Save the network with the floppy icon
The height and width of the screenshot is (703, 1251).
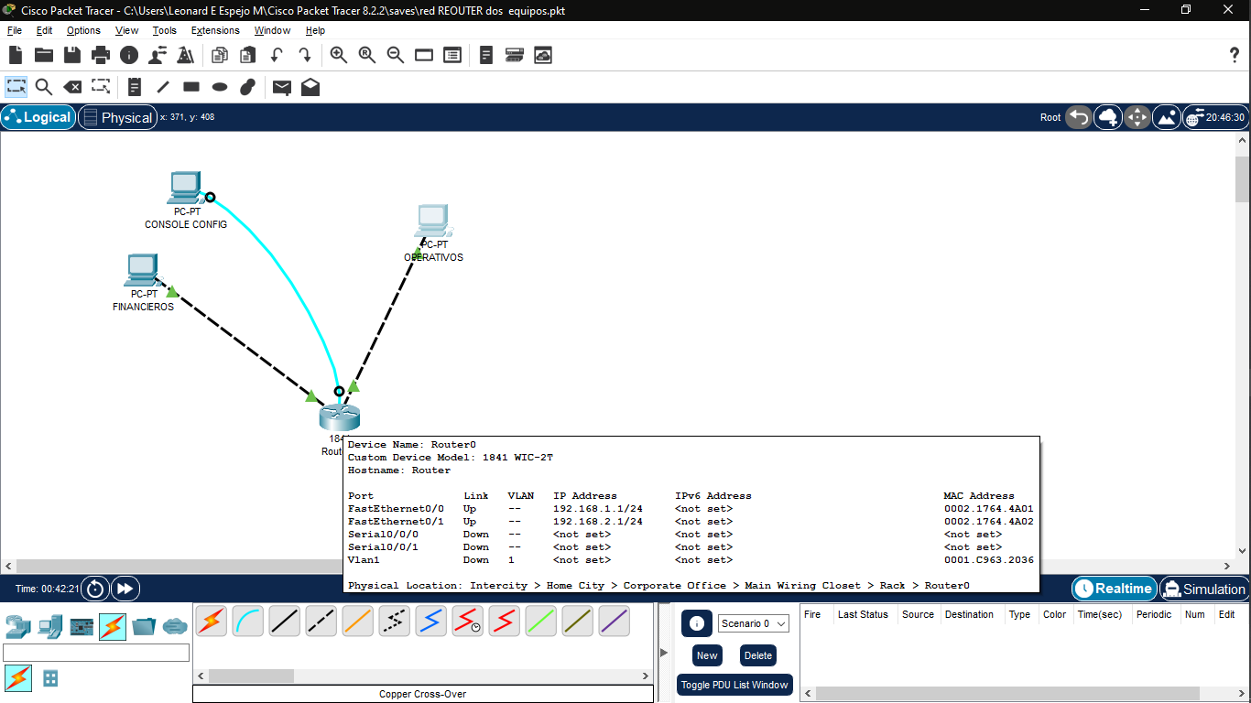pos(72,55)
